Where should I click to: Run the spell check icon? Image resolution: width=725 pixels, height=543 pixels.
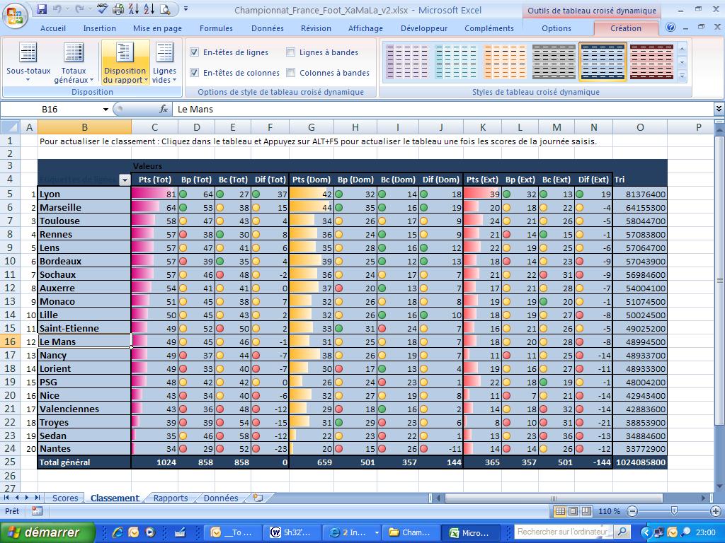point(103,9)
